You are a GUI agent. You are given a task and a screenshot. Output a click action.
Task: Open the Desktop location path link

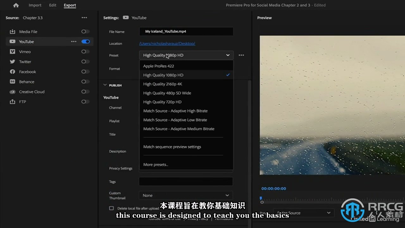click(x=167, y=43)
